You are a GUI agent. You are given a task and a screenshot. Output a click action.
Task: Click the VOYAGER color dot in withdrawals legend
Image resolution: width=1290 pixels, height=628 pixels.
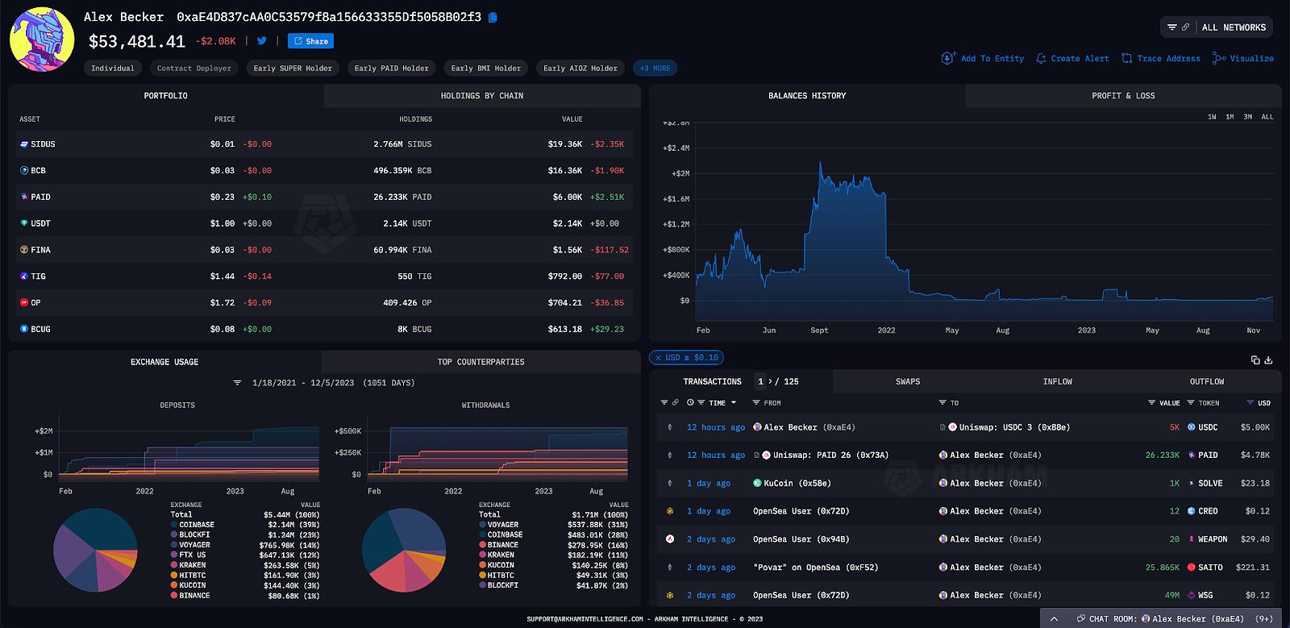click(482, 525)
